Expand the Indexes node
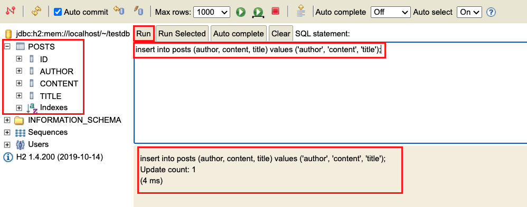This screenshot has width=527, height=207. pos(19,107)
